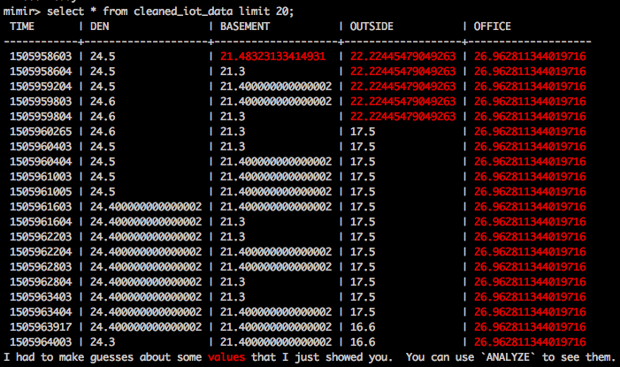
Task: Click timestamp 1505964003 in the last row
Action: tap(41, 341)
